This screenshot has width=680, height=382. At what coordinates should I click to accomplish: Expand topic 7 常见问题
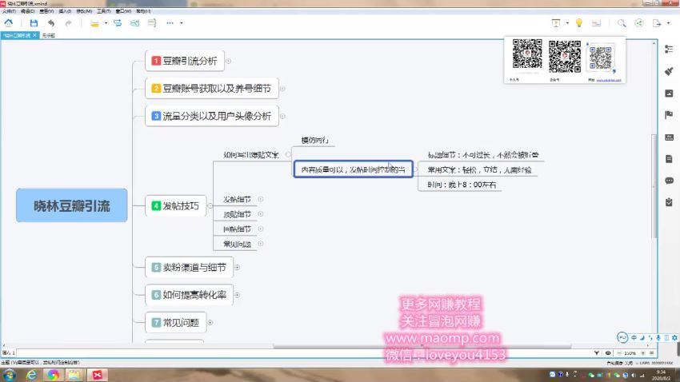point(210,323)
